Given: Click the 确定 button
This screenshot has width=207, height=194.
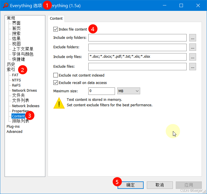Looking at the screenshot, I should click(x=130, y=185).
